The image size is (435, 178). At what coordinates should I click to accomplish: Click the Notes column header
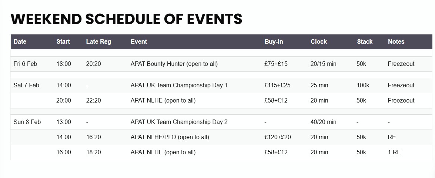[396, 42]
